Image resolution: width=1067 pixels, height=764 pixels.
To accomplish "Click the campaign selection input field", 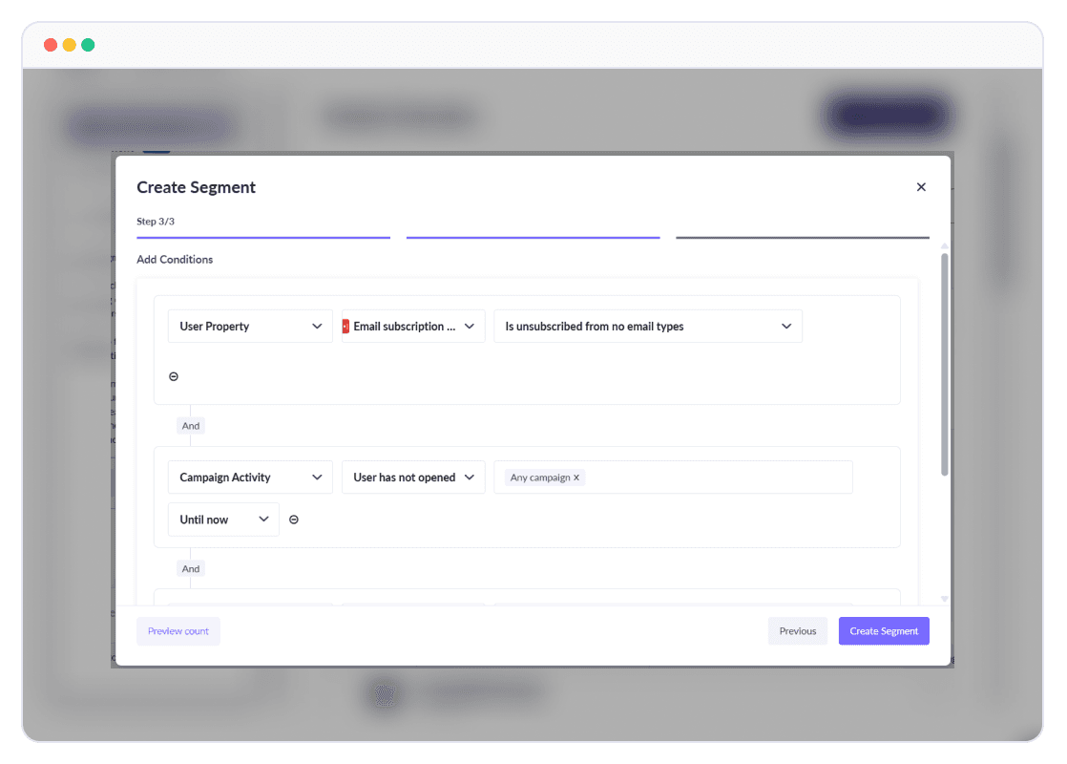I will [673, 477].
